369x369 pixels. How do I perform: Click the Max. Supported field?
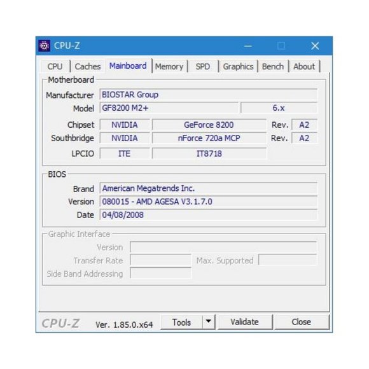click(288, 260)
